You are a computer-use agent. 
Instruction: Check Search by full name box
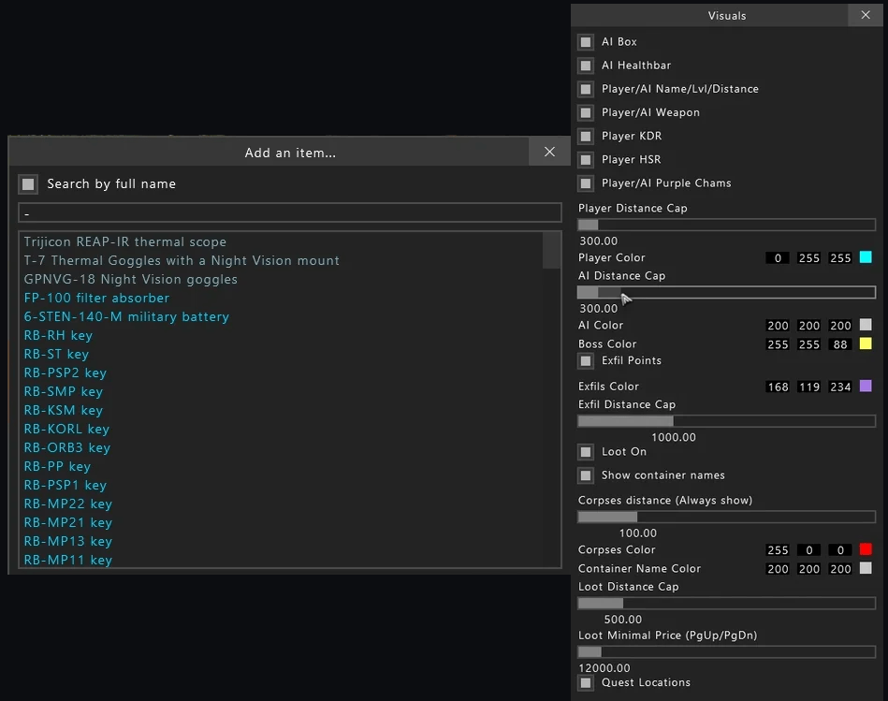[28, 184]
